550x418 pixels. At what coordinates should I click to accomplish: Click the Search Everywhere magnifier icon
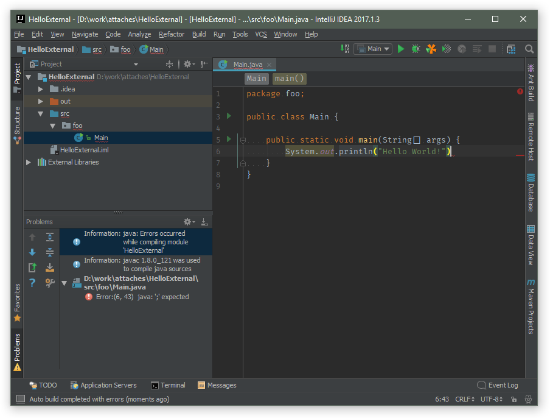click(529, 49)
